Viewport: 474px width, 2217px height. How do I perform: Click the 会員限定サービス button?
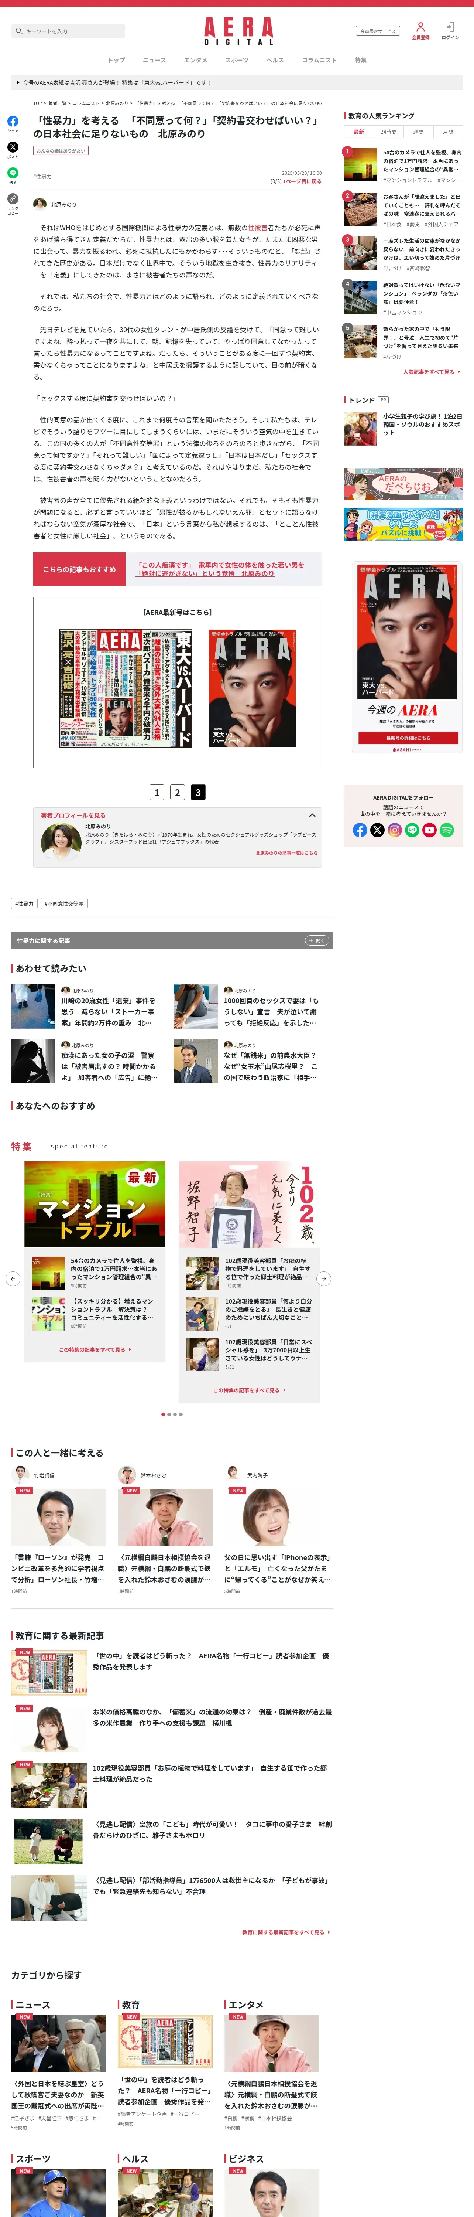pyautogui.click(x=378, y=31)
